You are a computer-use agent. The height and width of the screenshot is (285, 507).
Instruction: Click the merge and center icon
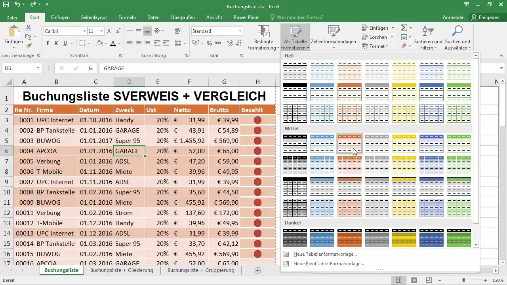[x=178, y=43]
